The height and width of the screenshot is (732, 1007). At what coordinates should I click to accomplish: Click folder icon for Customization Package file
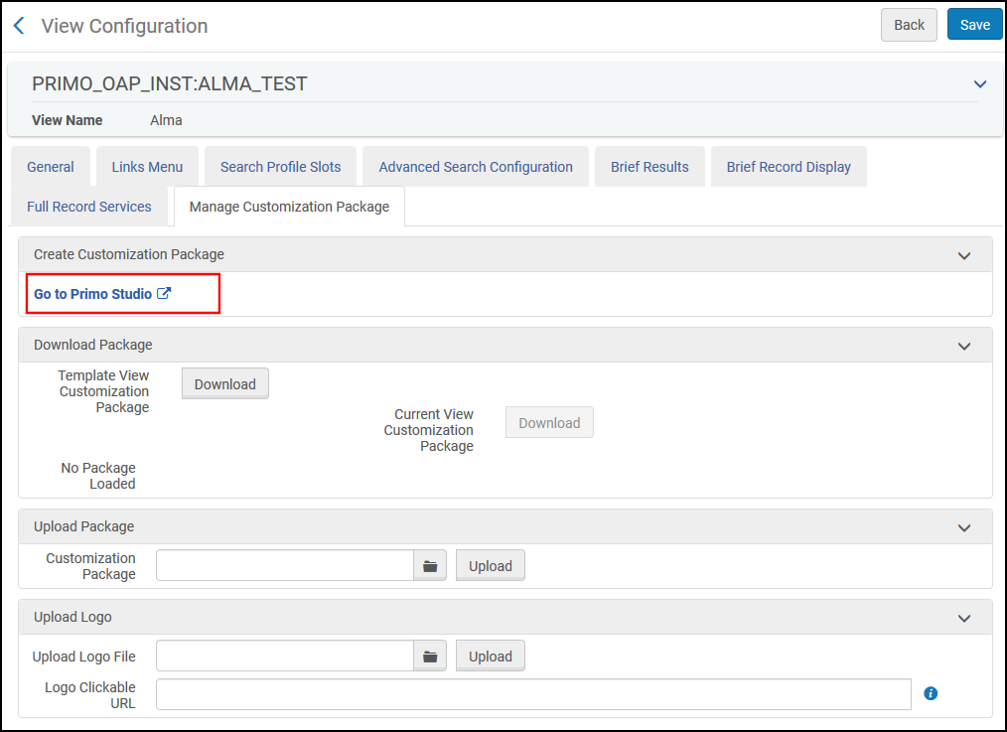click(x=430, y=566)
